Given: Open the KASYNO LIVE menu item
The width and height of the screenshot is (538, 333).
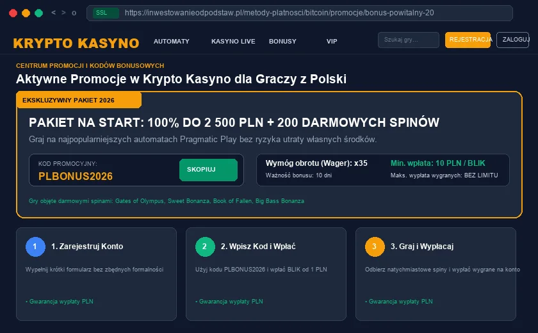Looking at the screenshot, I should tap(233, 42).
